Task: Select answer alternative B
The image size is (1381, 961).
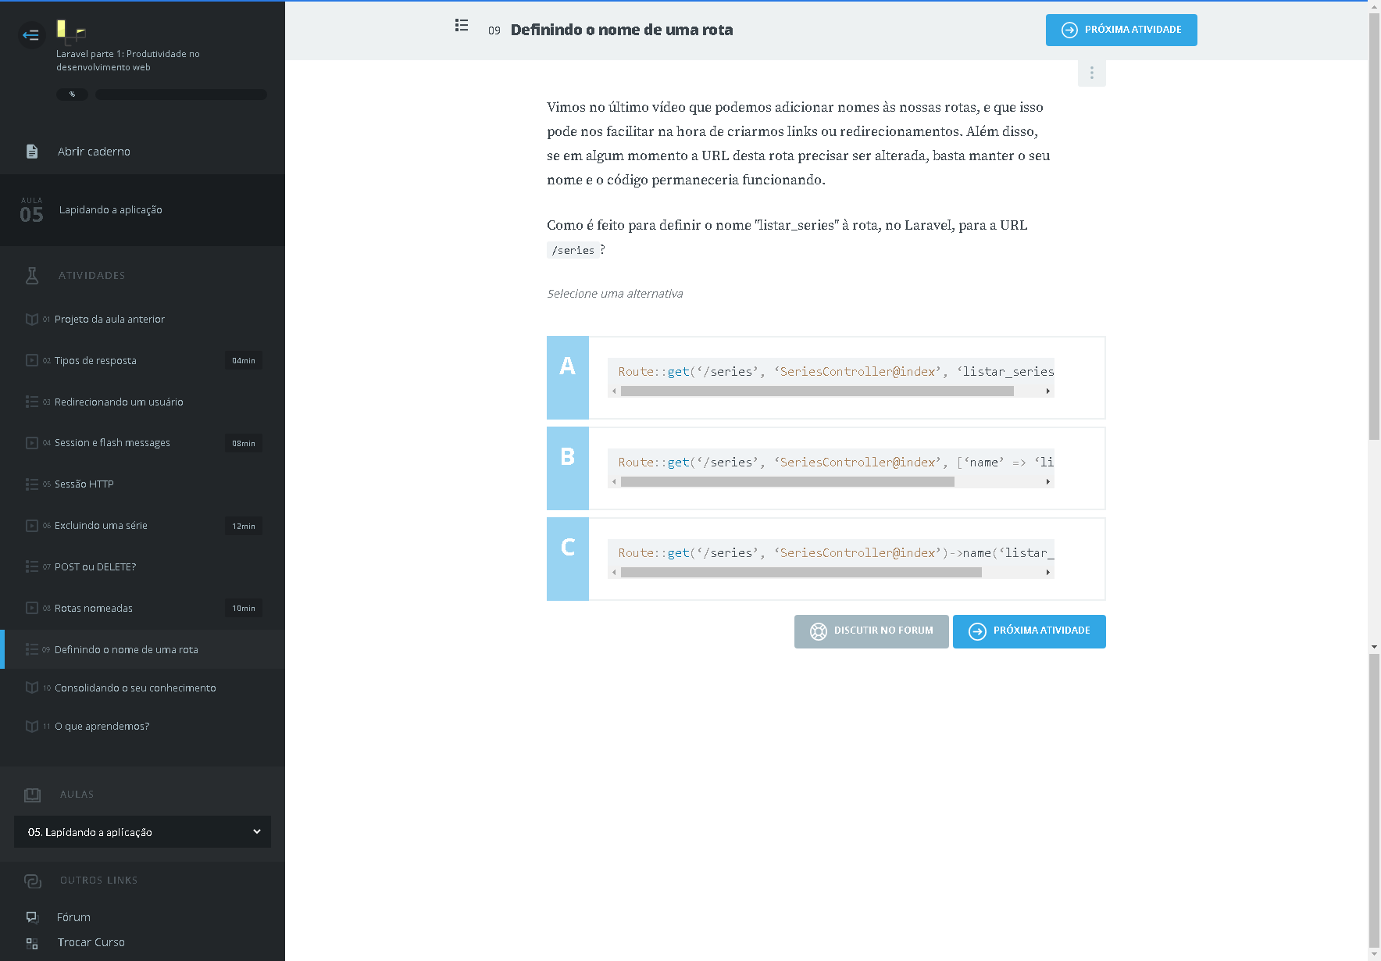Action: [568, 468]
